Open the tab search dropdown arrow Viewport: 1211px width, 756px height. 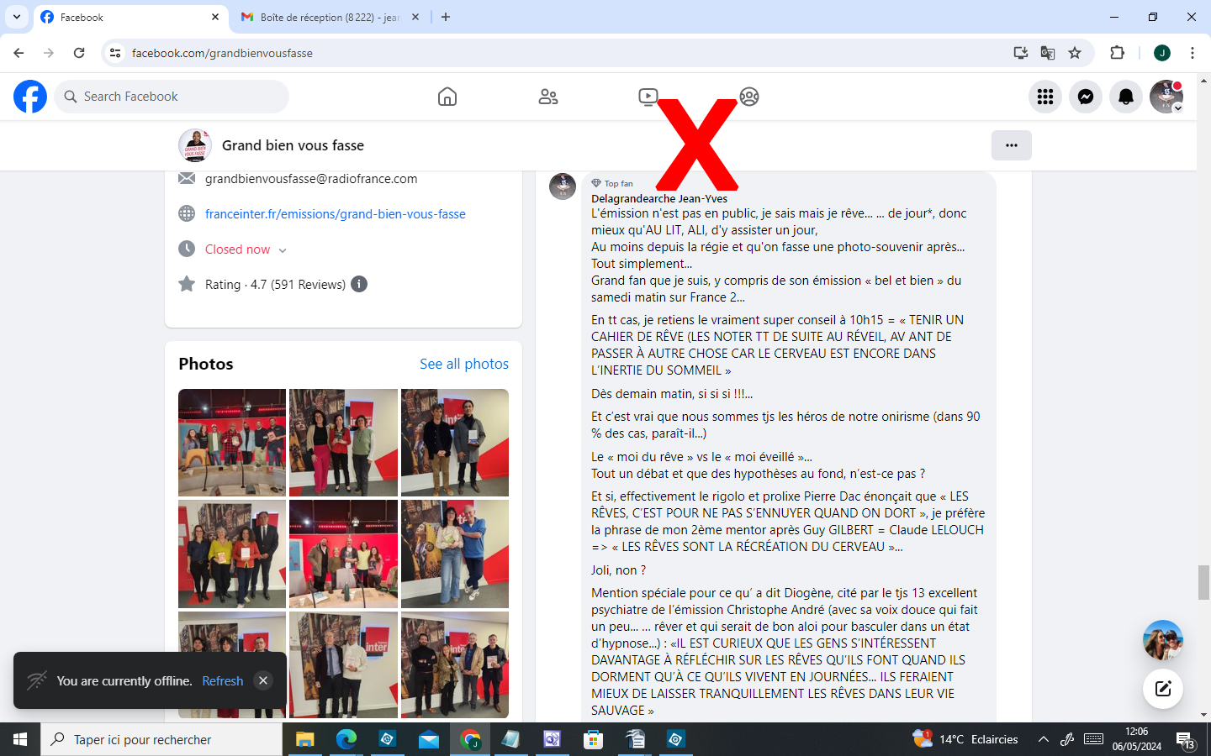(17, 17)
